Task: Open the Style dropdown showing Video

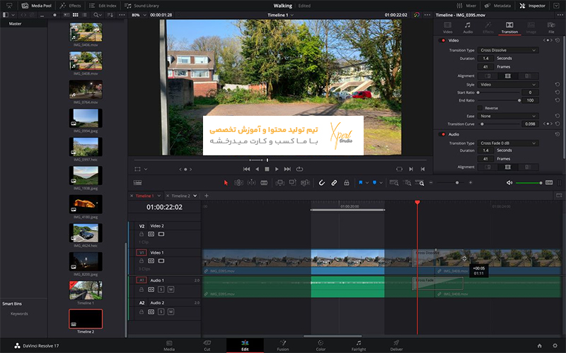Action: (508, 85)
